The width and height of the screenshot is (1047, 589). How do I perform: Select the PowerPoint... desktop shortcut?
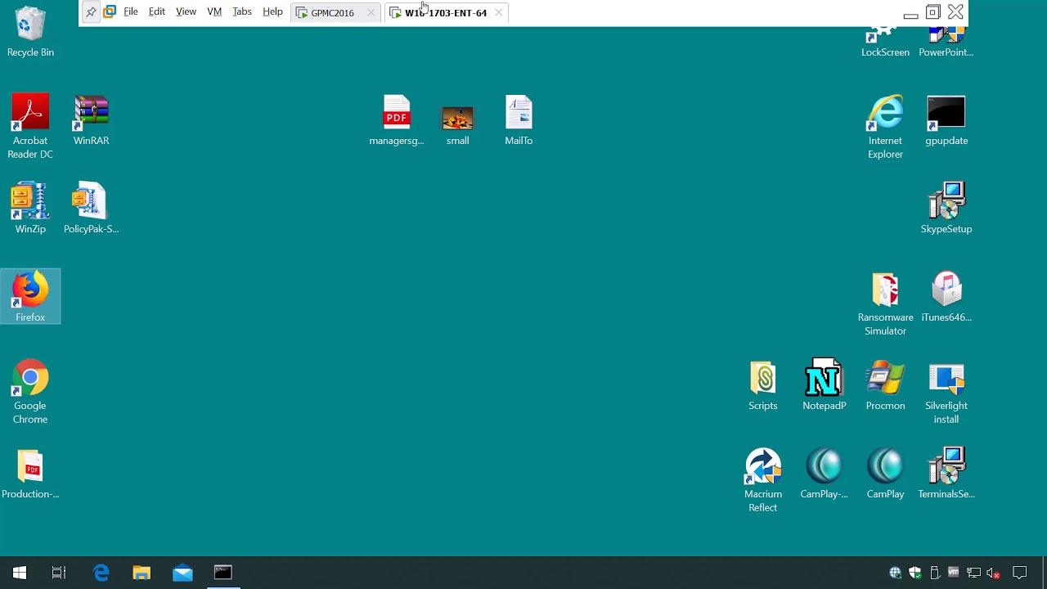946,43
